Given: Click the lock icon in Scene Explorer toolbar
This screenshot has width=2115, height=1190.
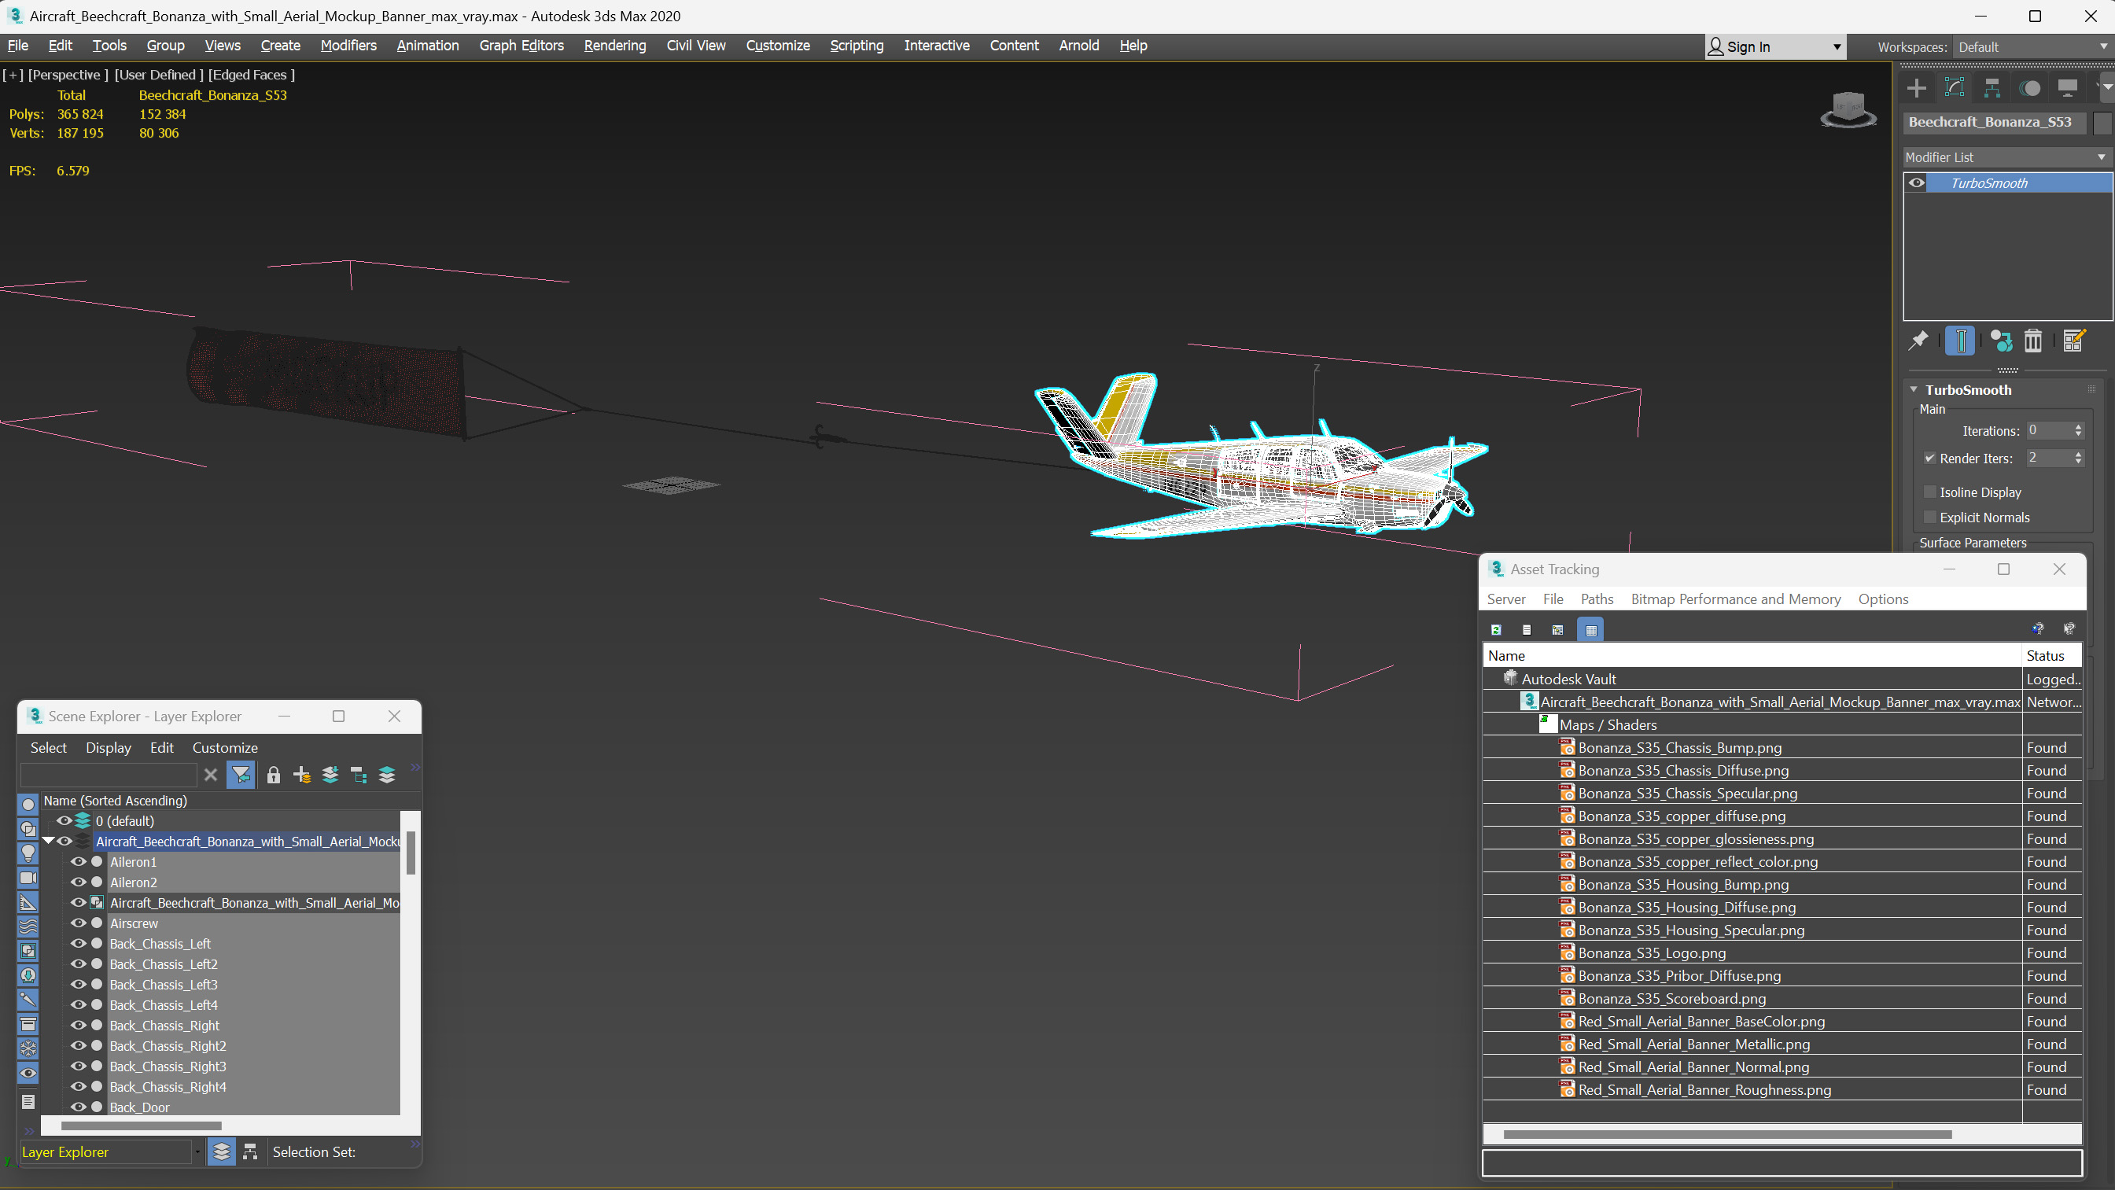Looking at the screenshot, I should [274, 775].
